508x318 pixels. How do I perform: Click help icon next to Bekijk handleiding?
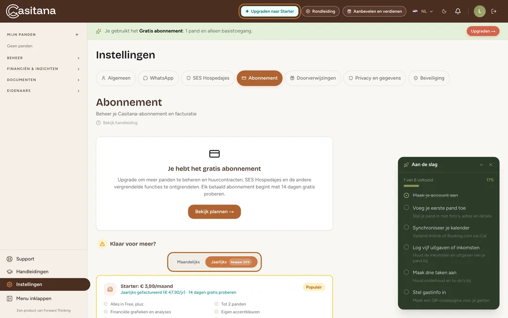click(98, 122)
